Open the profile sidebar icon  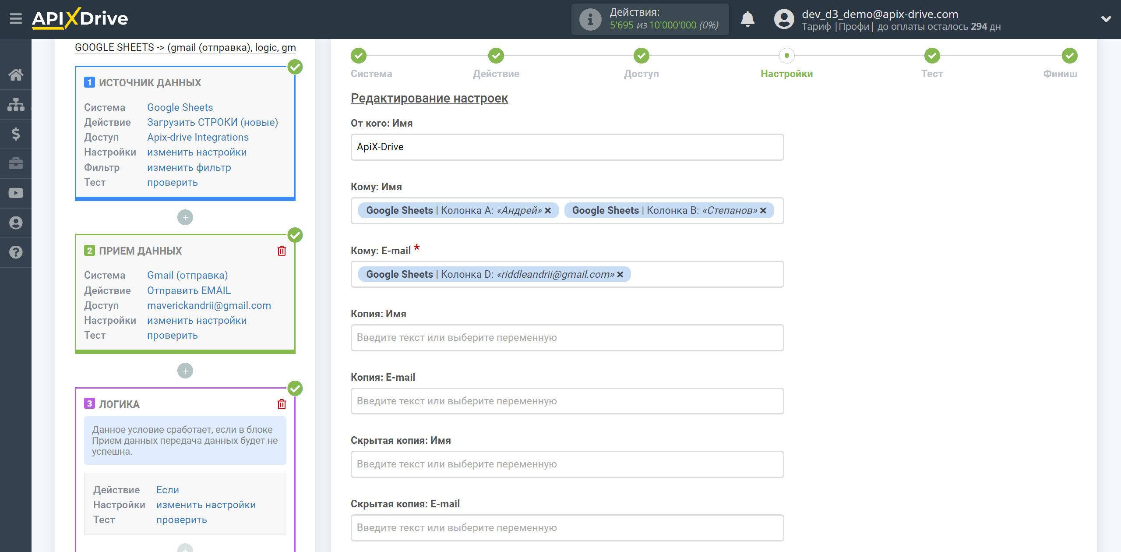click(16, 223)
